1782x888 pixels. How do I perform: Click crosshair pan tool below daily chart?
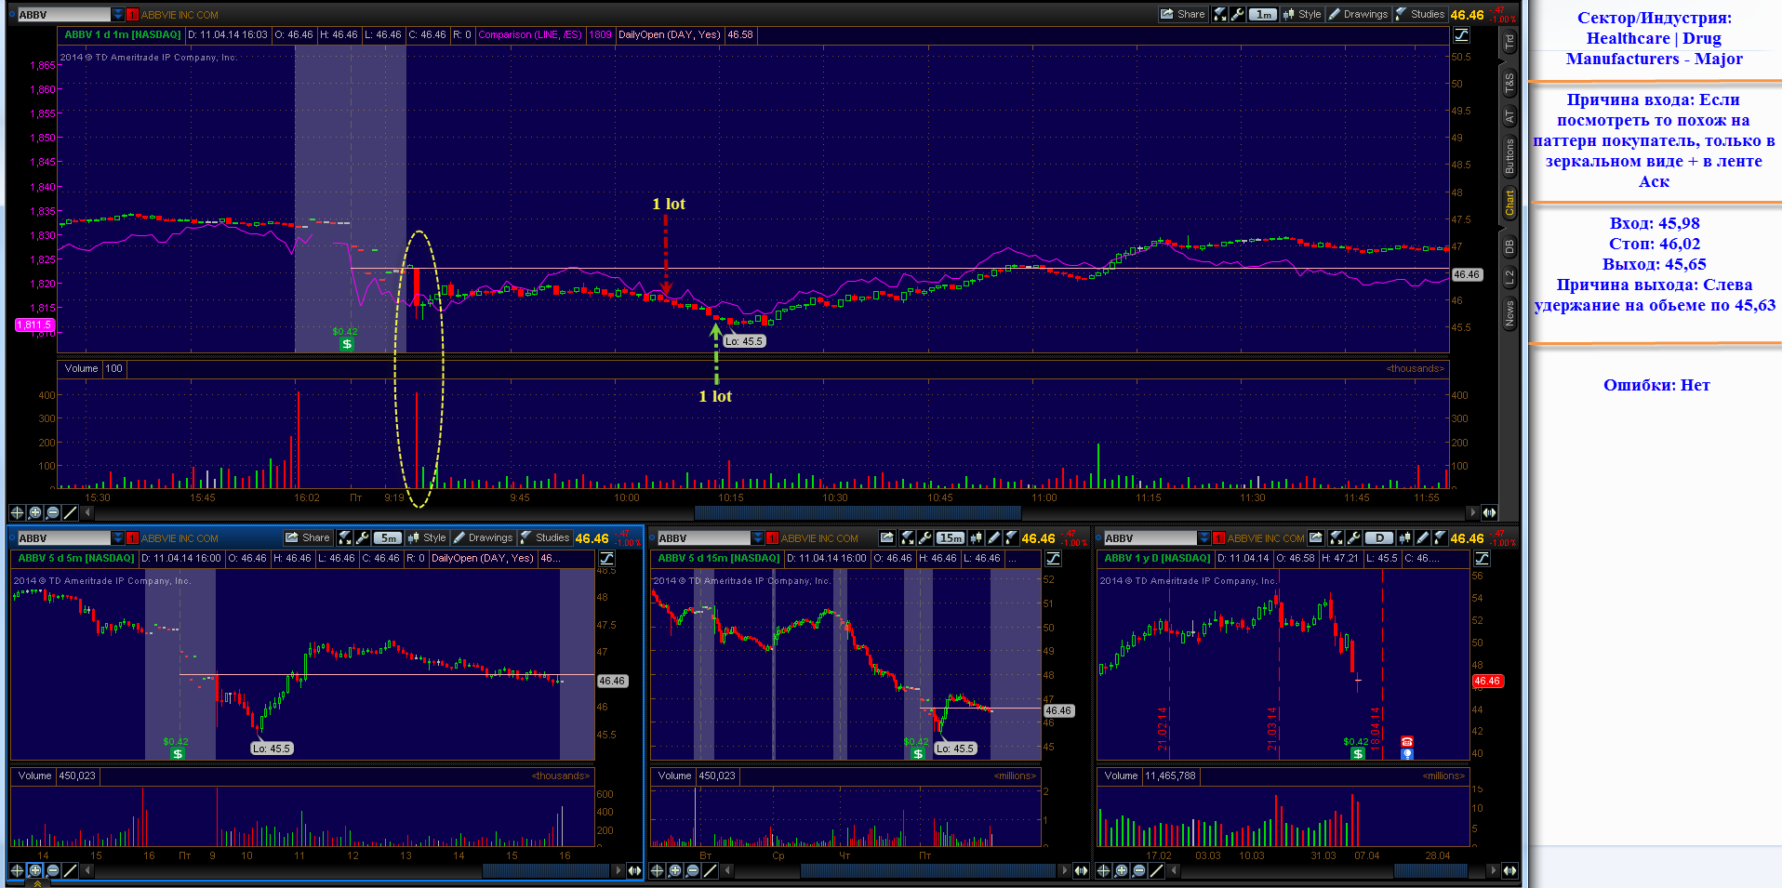[1103, 870]
